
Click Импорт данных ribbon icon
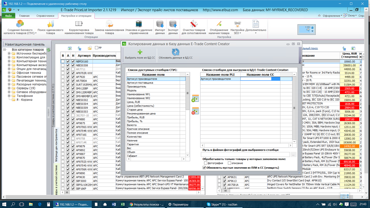[160, 27]
